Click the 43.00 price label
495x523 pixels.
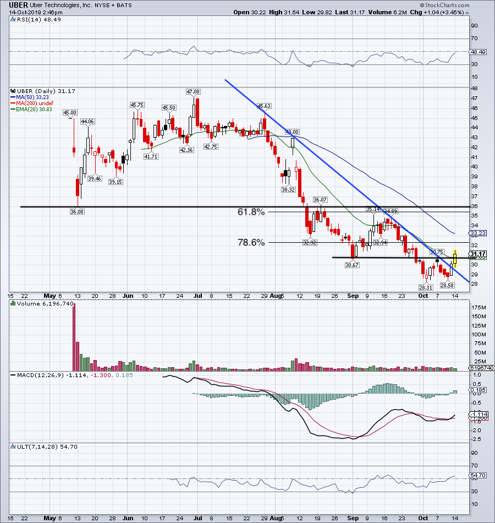292,132
